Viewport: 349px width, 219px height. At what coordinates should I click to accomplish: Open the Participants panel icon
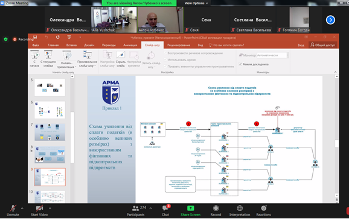(135, 208)
